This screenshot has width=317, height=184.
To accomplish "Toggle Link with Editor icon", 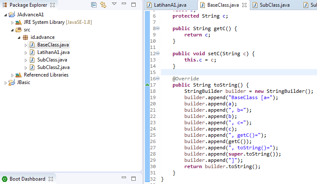I will point(103,5).
